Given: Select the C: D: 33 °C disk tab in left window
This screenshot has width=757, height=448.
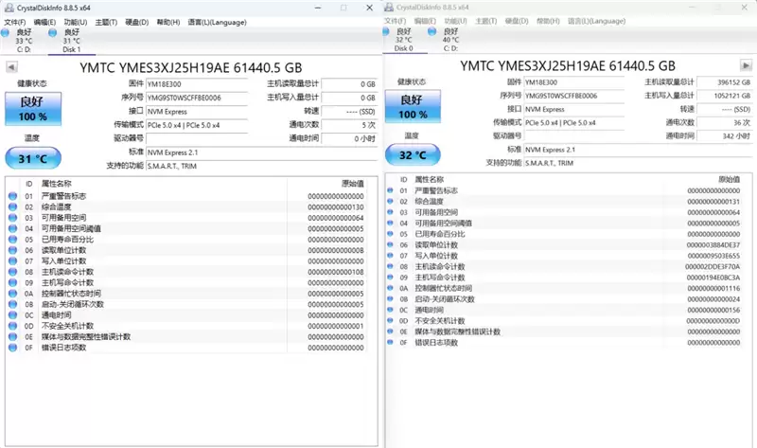Looking at the screenshot, I should click(x=23, y=41).
